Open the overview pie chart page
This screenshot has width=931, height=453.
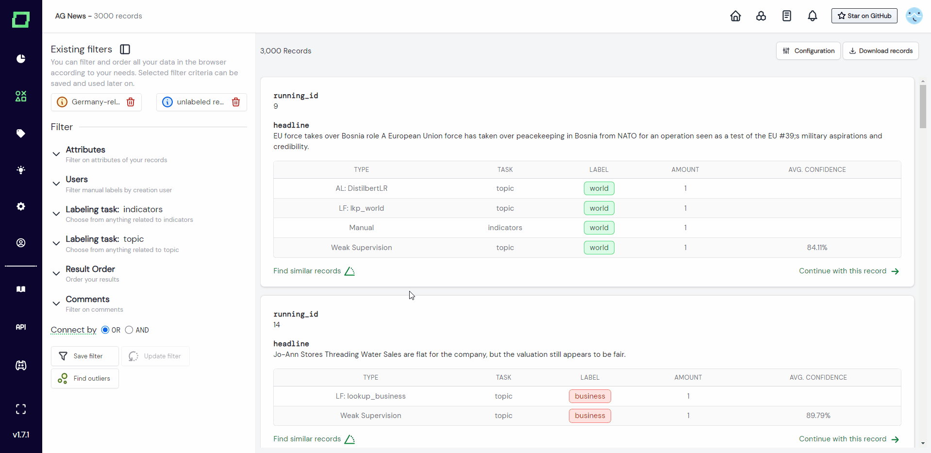tap(21, 59)
